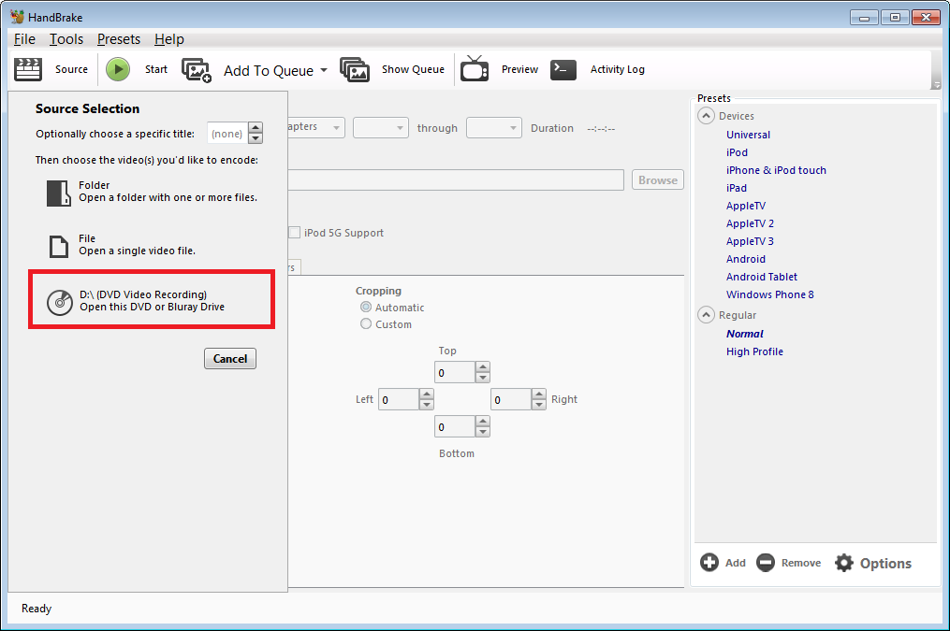
Task: Decrease the Bottom cropping value
Action: (482, 431)
